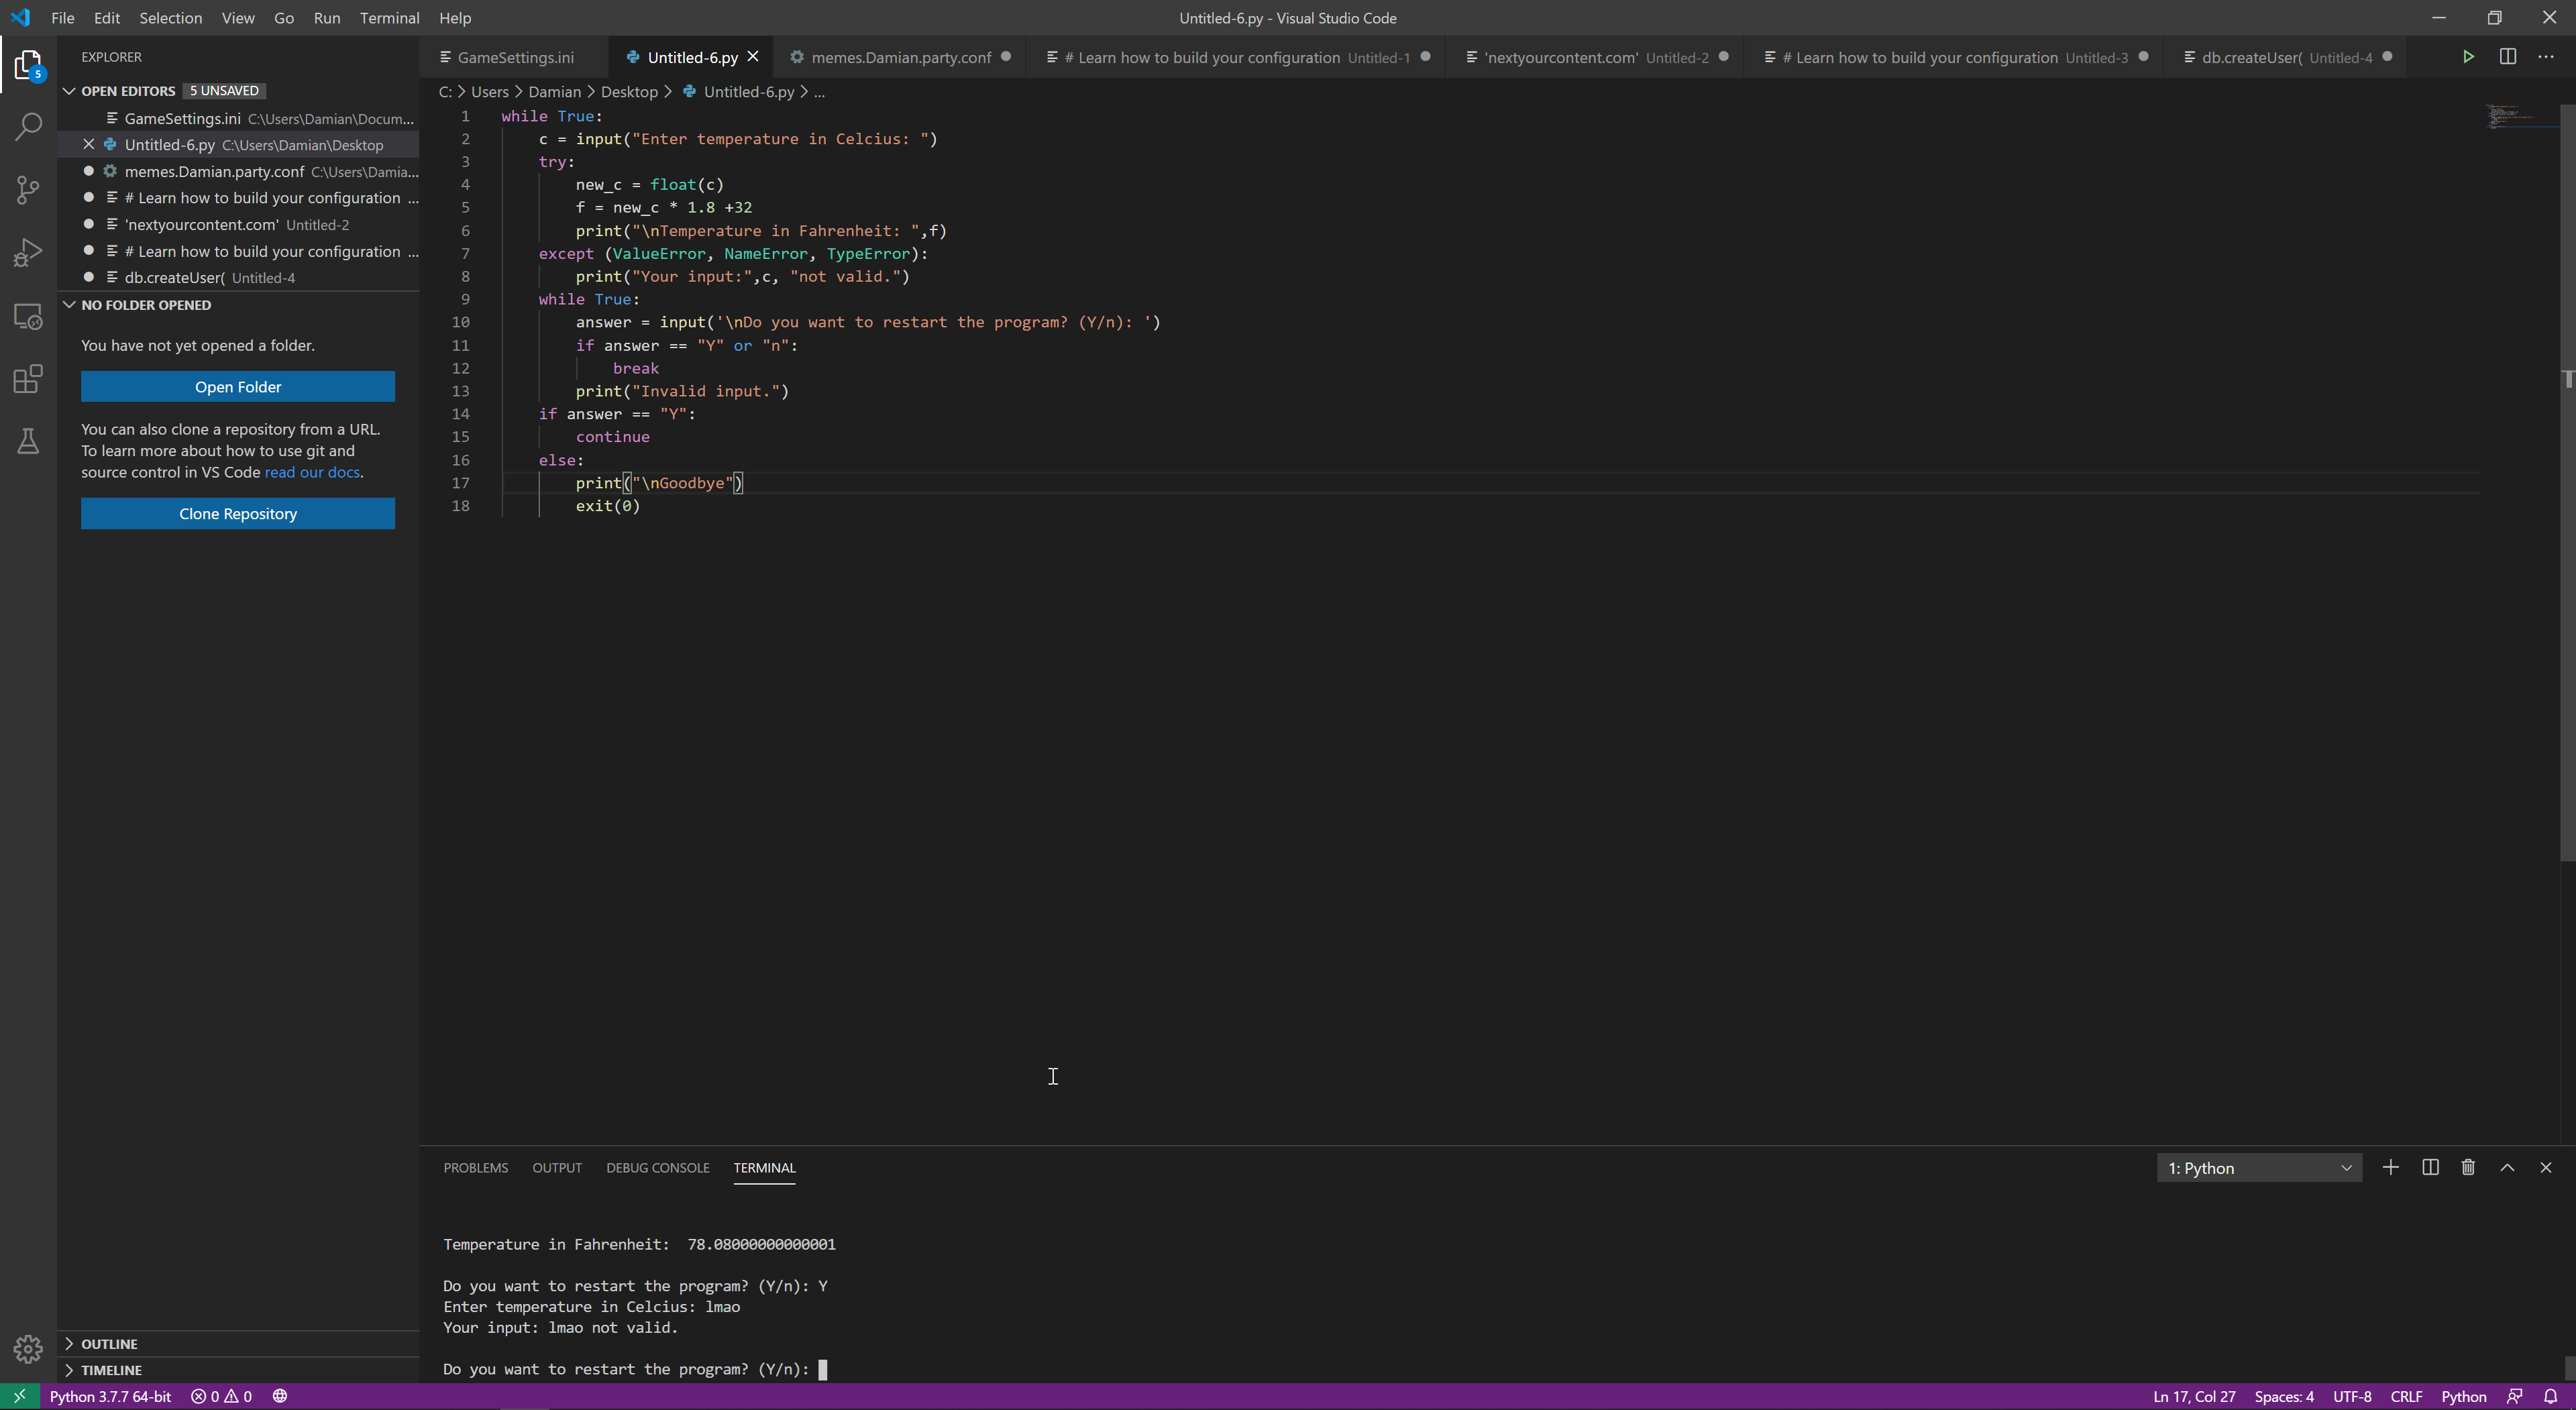2576x1410 pixels.
Task: Open the Terminal menu
Action: [x=389, y=18]
